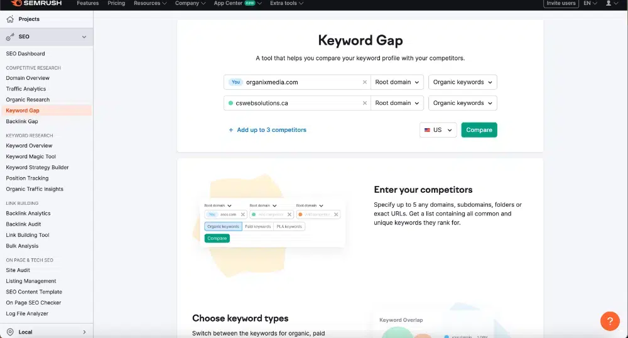Open the user profile icon menu
Screen dimensions: 628x338
click(x=612, y=3)
